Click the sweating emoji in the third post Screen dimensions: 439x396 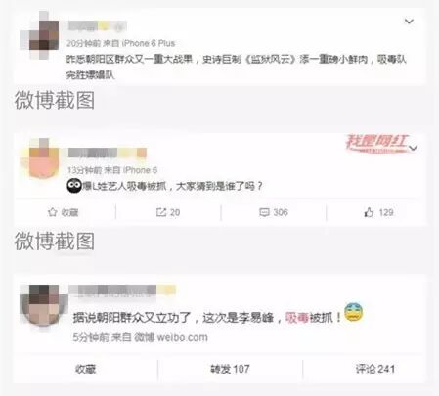click(354, 312)
